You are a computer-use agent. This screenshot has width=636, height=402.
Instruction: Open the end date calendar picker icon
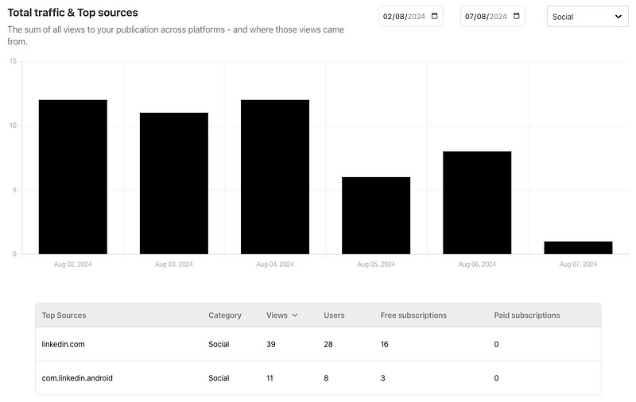[516, 16]
